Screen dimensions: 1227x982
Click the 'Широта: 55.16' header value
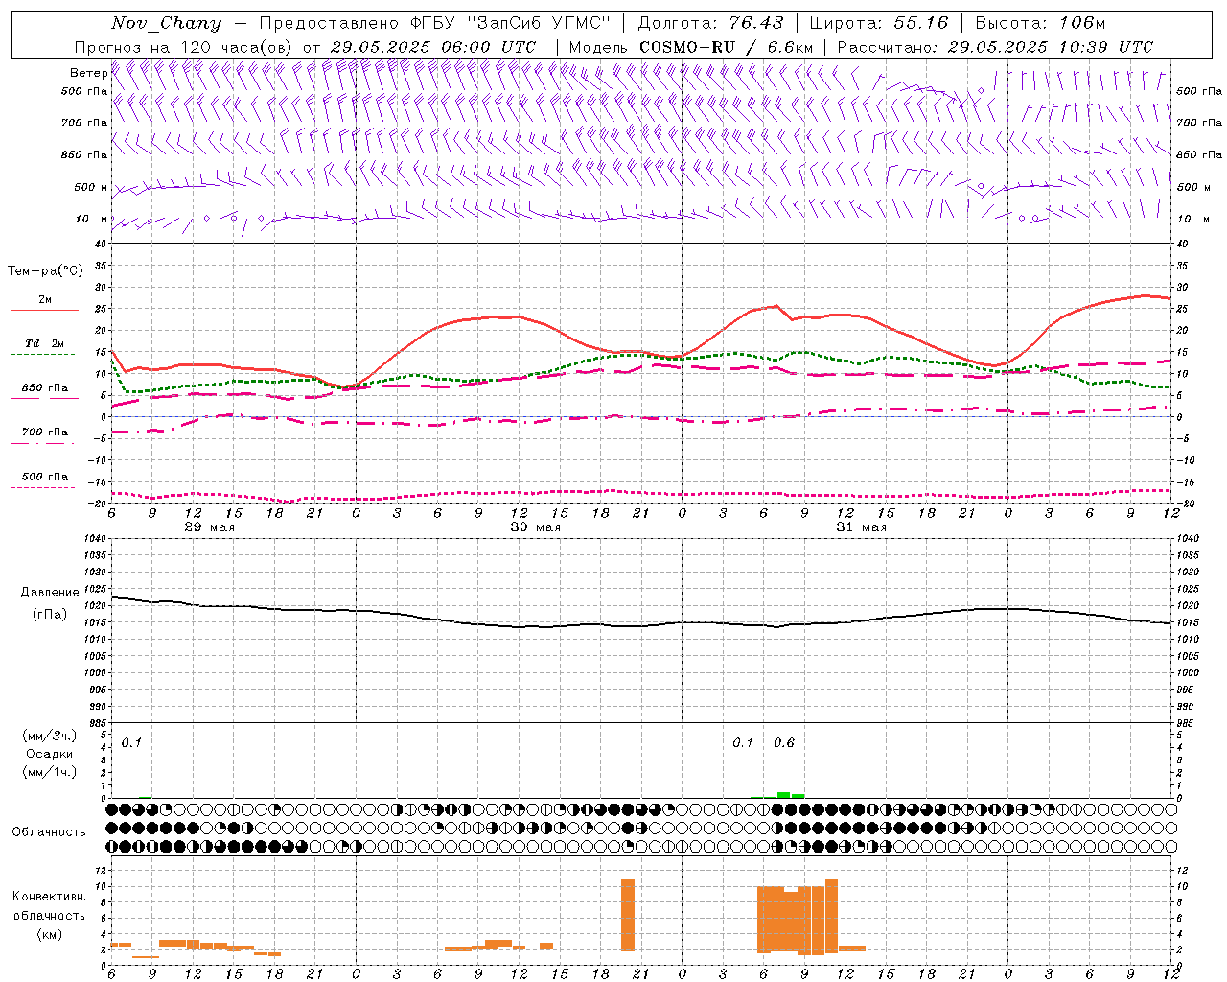879,23
